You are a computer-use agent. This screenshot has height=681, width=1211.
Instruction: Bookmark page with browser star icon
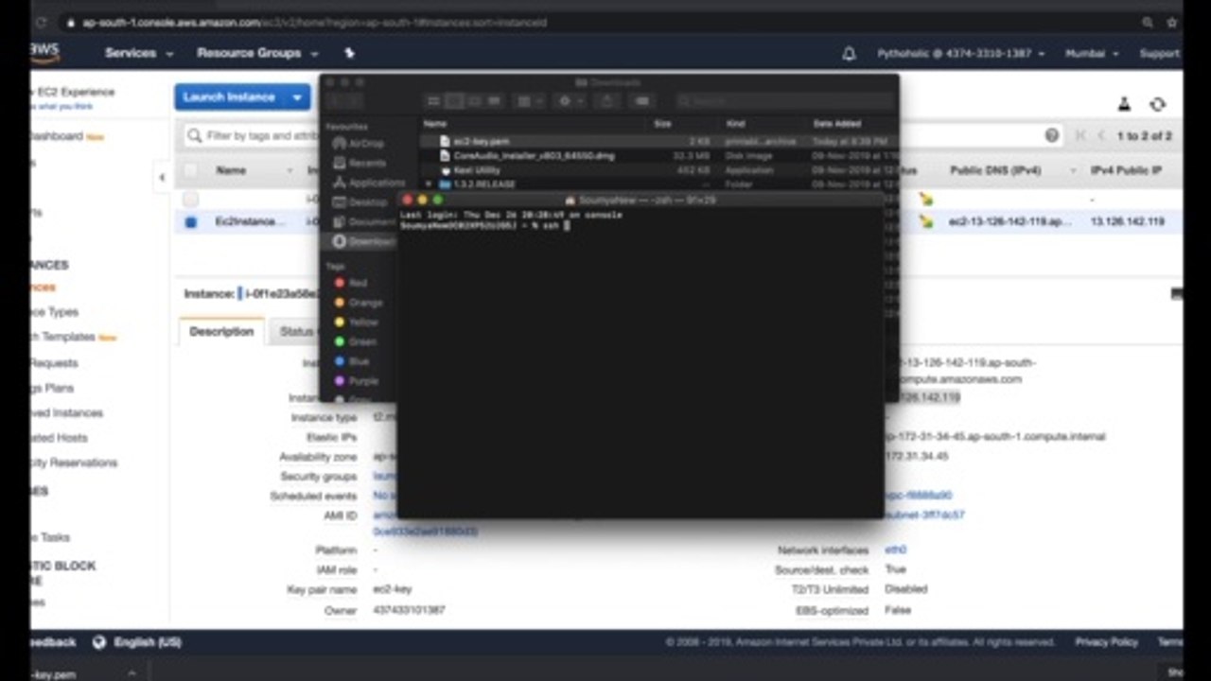(x=1172, y=23)
